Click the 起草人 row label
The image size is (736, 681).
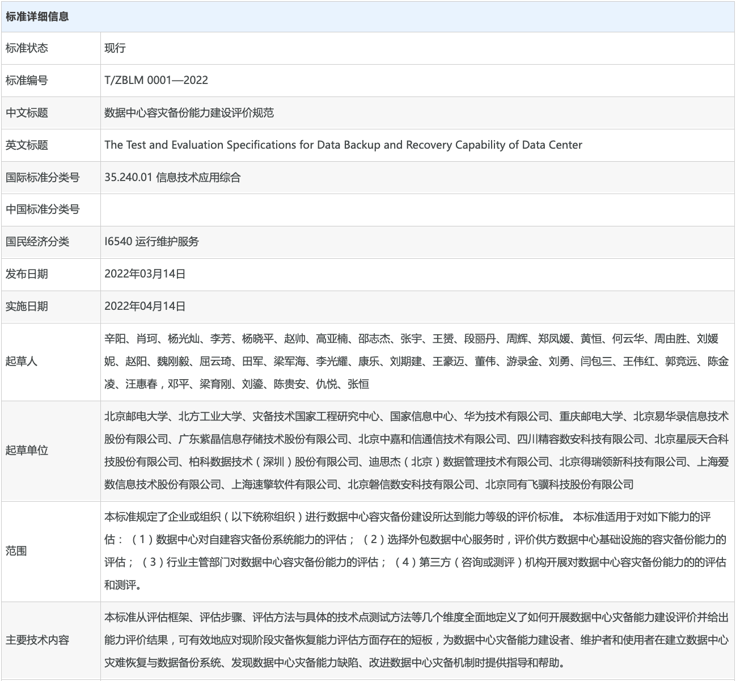pyautogui.click(x=22, y=361)
